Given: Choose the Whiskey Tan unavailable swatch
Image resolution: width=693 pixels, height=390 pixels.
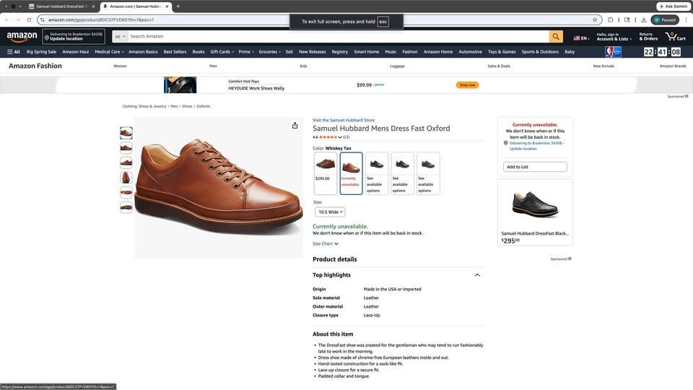Looking at the screenshot, I should 351,173.
